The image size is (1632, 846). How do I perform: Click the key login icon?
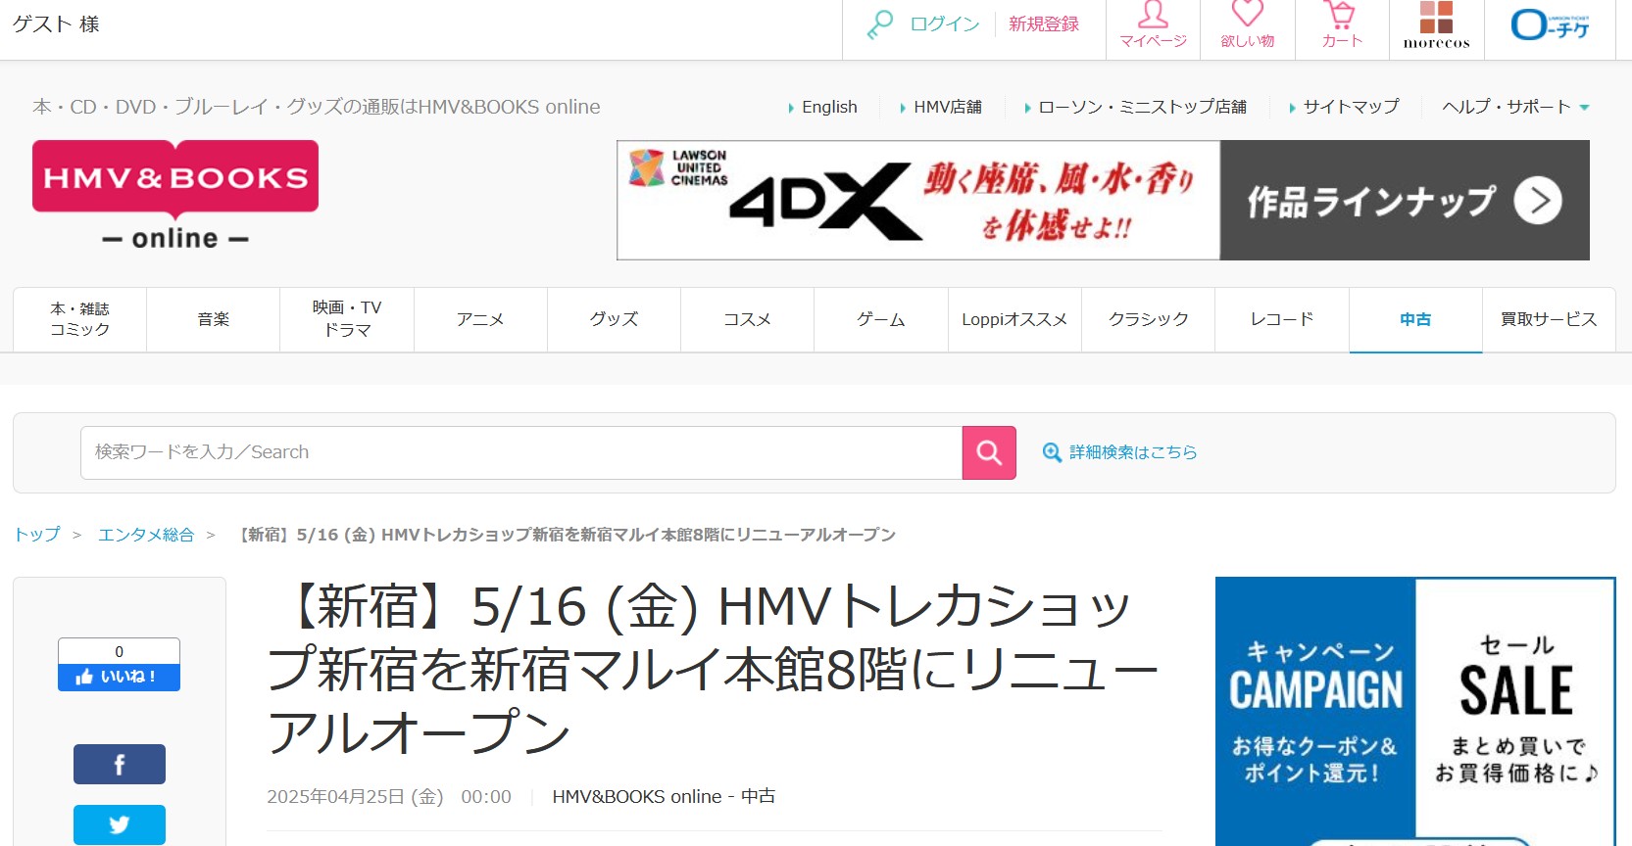(880, 24)
